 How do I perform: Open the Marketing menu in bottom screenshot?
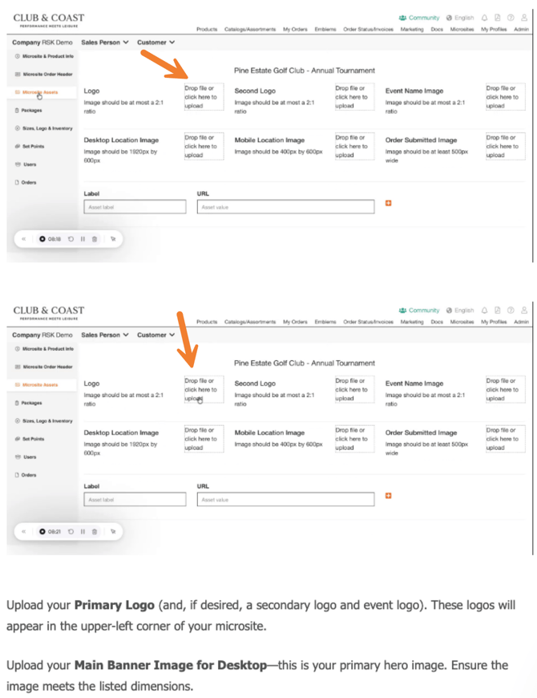[x=412, y=322]
